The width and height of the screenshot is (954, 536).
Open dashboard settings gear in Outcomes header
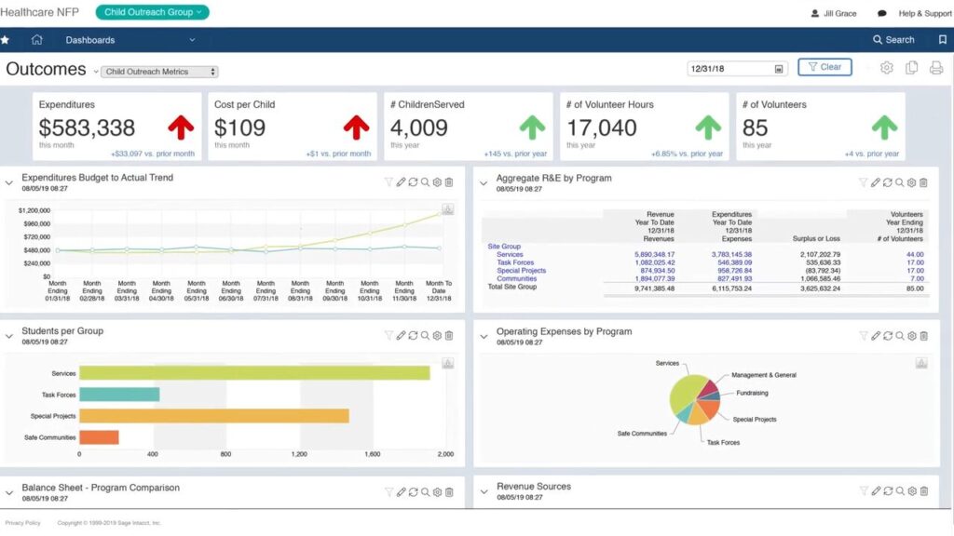pyautogui.click(x=886, y=68)
